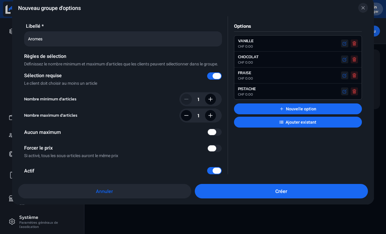Click the Règles de sélection heading
The height and width of the screenshot is (234, 386).
45,56
